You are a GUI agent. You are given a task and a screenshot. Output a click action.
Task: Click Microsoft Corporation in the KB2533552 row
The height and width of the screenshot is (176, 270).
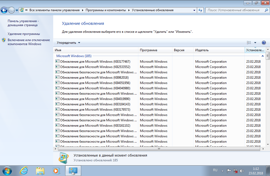point(211,67)
